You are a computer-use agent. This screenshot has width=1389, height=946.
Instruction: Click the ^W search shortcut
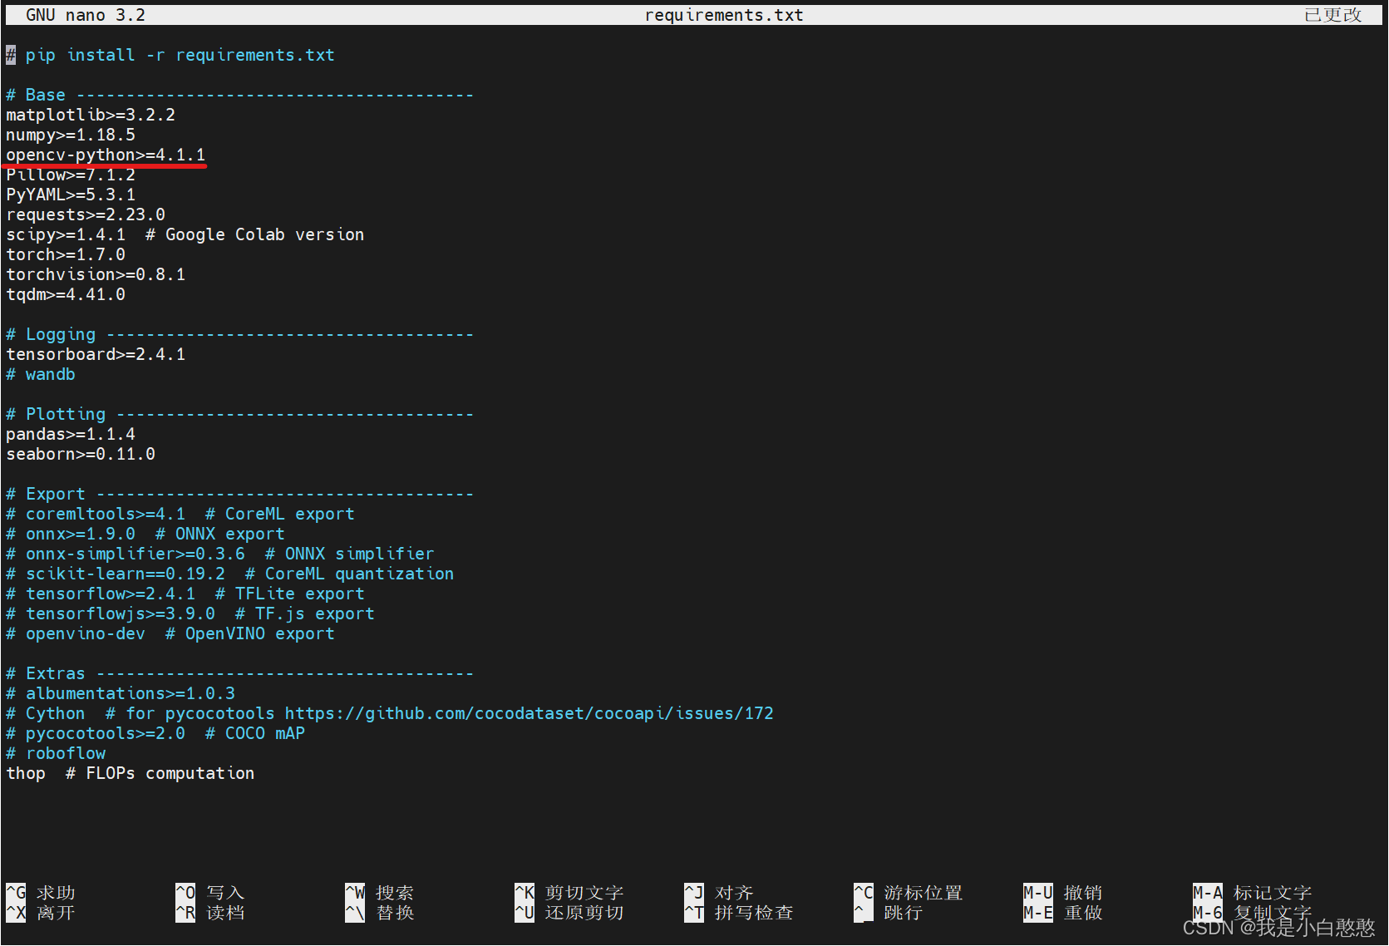380,893
